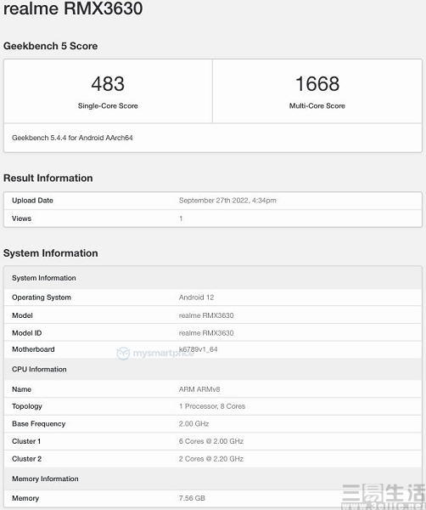Select the base frequency value '2.00 GHz'
The height and width of the screenshot is (510, 426).
coord(193,424)
